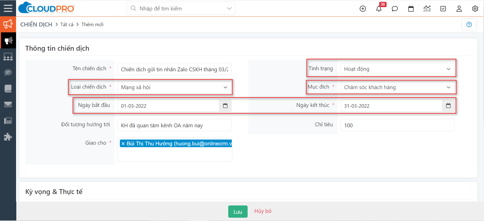Open notifications bell with 38 badge
The height and width of the screenshot is (221, 484).
379,9
